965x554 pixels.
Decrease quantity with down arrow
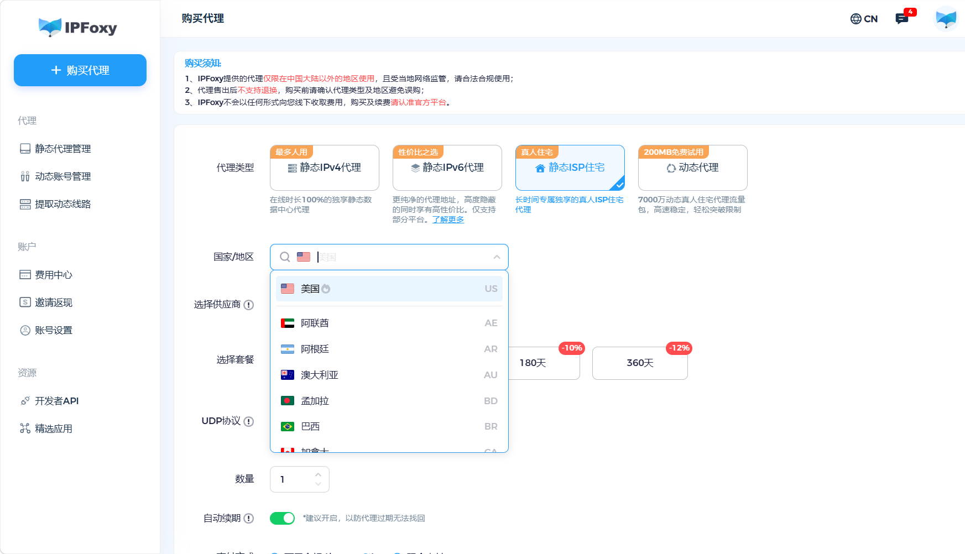(x=318, y=484)
